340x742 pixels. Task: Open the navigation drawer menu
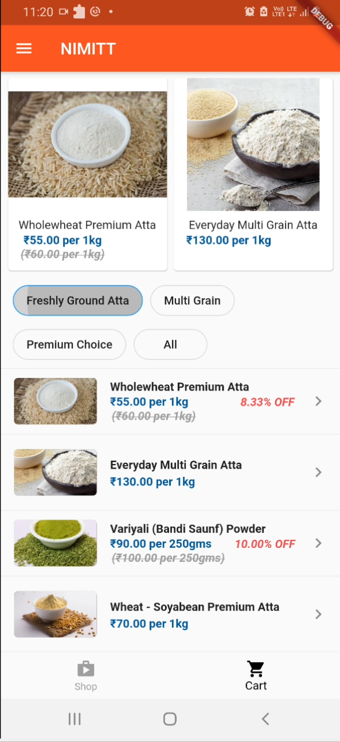click(x=24, y=48)
